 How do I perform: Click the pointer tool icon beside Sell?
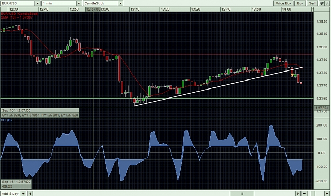pos(321,3)
